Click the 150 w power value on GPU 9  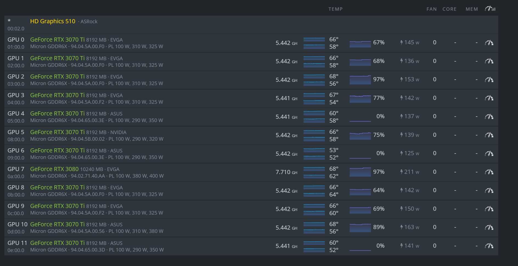(x=412, y=209)
